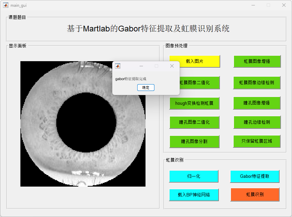The image size is (292, 217).
Task: Click the 瞳孔图像二值化 button
Action: (x=194, y=122)
